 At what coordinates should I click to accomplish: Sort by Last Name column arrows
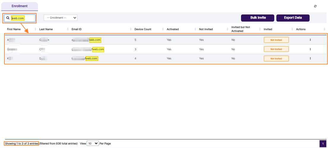(68, 29)
